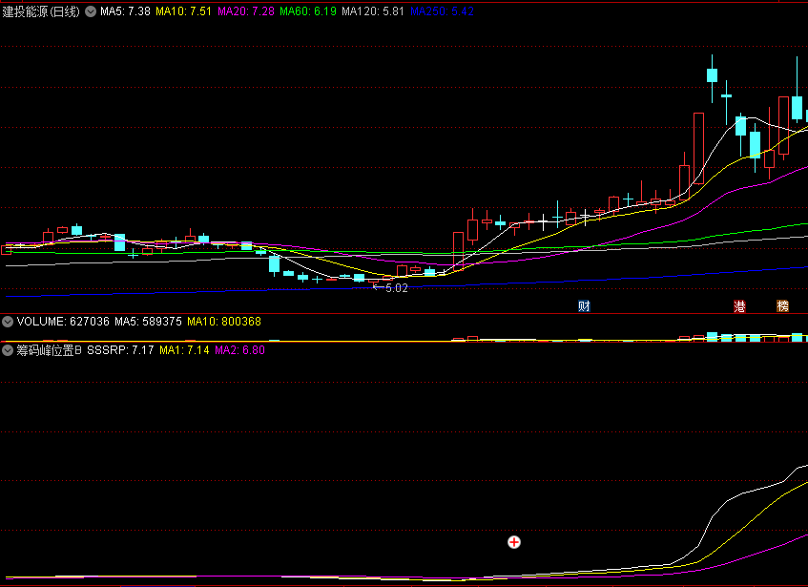Select the MA5: 7.38 label
The height and width of the screenshot is (587, 808).
(125, 11)
